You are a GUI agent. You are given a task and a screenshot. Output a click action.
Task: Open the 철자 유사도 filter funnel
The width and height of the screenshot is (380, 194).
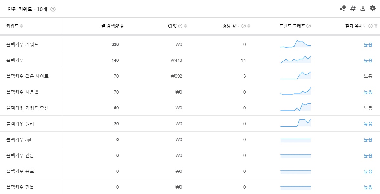pos(376,26)
